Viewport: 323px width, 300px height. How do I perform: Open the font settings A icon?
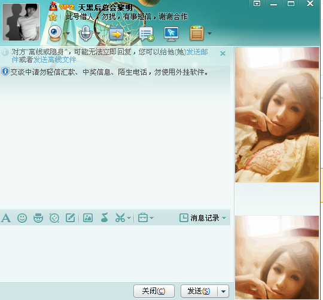pos(6,218)
